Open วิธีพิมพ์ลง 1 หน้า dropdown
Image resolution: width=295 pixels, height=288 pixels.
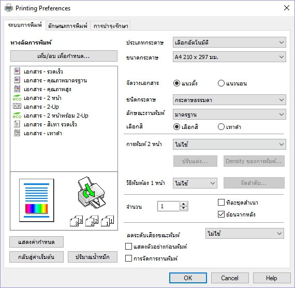pyautogui.click(x=195, y=183)
